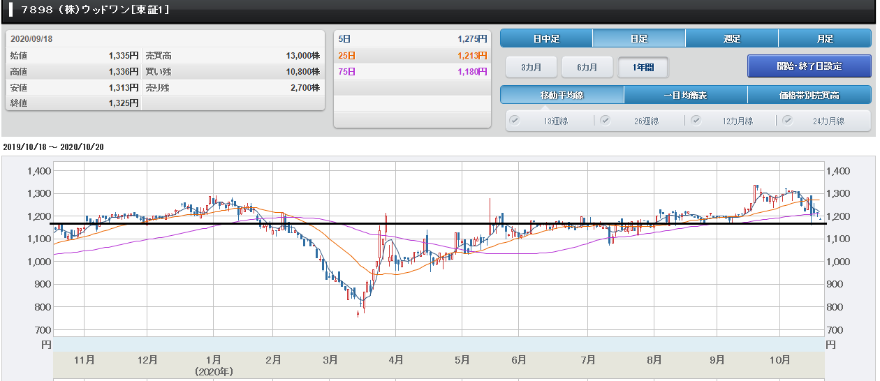This screenshot has height=381, width=880.
Task: Click the 5日 moving average value 1,275円
Action: point(472,39)
